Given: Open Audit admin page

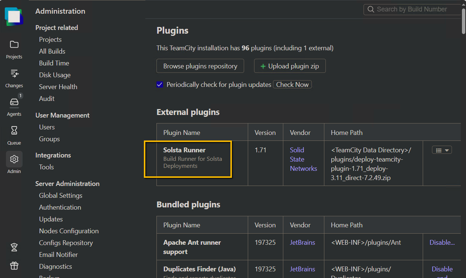Looking at the screenshot, I should [47, 99].
